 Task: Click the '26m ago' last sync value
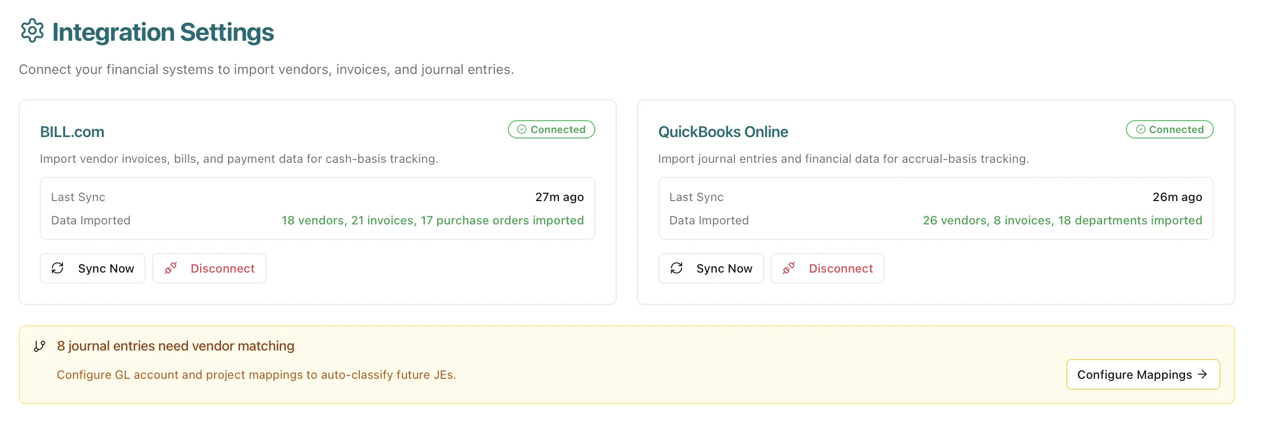(1177, 197)
